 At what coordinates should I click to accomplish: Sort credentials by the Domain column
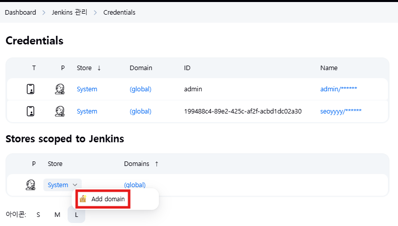pyautogui.click(x=141, y=68)
